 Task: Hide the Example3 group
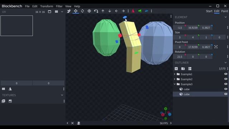click(x=226, y=84)
